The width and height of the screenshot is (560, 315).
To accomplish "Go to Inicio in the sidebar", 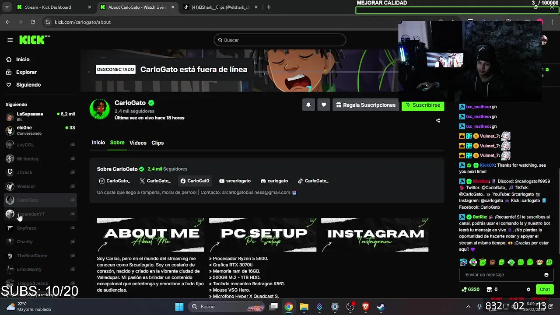I will [x=23, y=59].
